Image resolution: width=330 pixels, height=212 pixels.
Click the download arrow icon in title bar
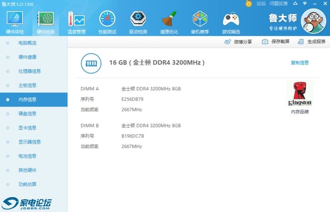[x=295, y=3]
